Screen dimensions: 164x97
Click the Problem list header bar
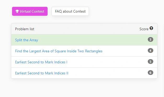84,29
